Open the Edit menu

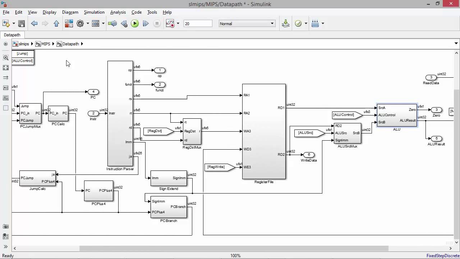point(19,12)
